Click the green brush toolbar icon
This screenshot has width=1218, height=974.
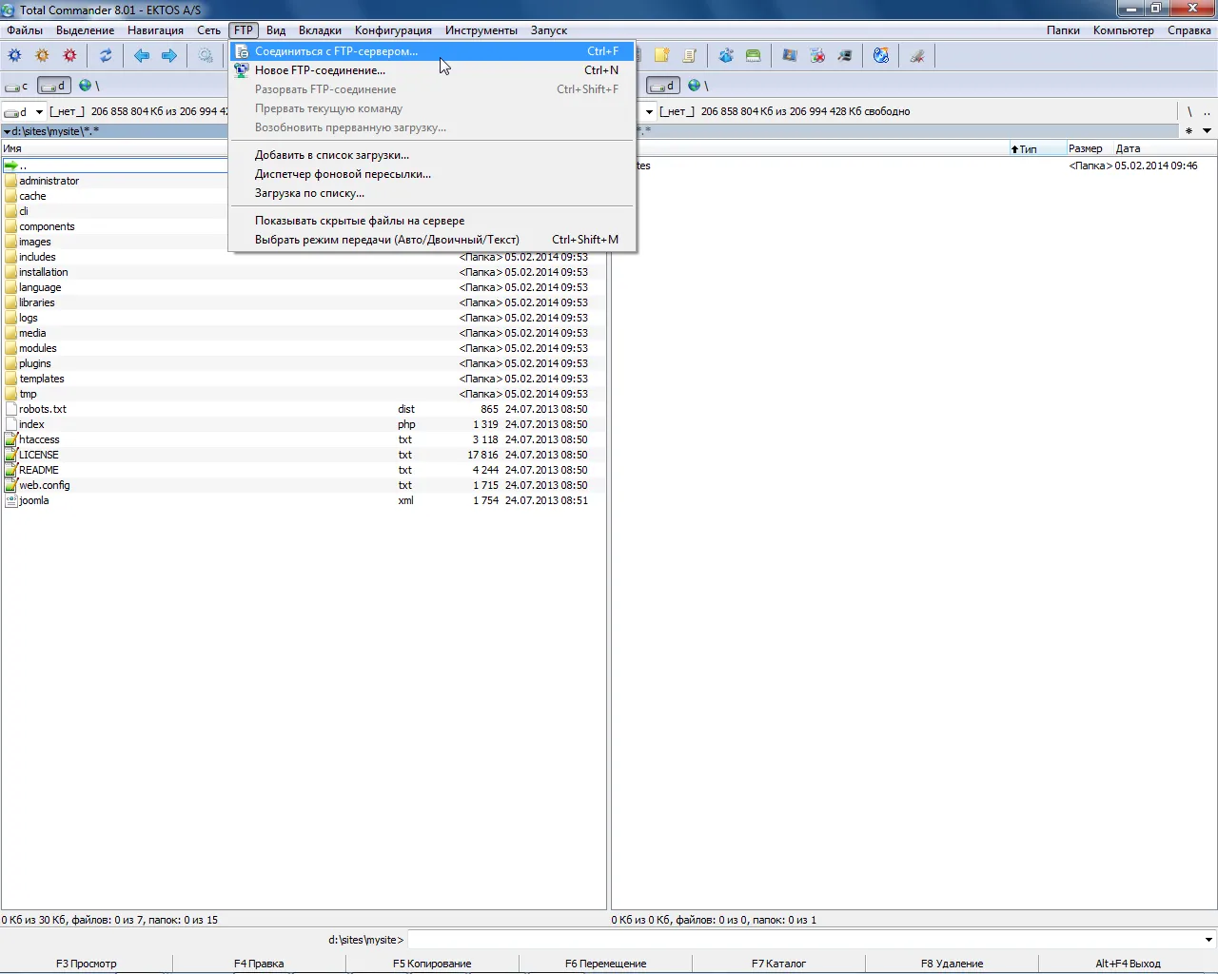click(754, 56)
